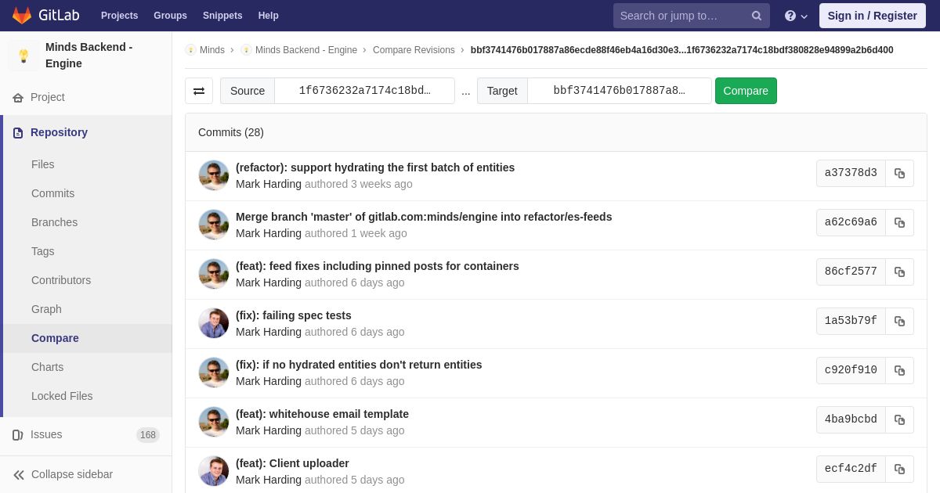Viewport: 940px width, 493px height.
Task: Open the Help dropdown menu
Action: click(x=795, y=16)
